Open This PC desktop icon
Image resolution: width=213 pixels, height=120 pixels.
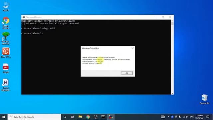[x=6, y=6]
